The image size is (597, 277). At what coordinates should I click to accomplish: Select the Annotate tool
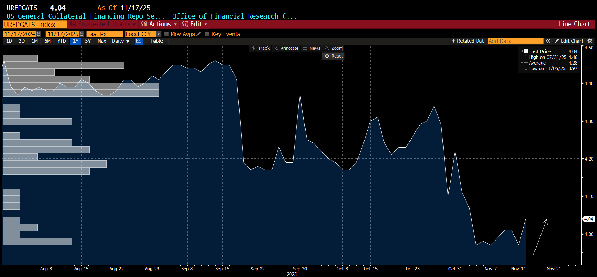(x=286, y=48)
